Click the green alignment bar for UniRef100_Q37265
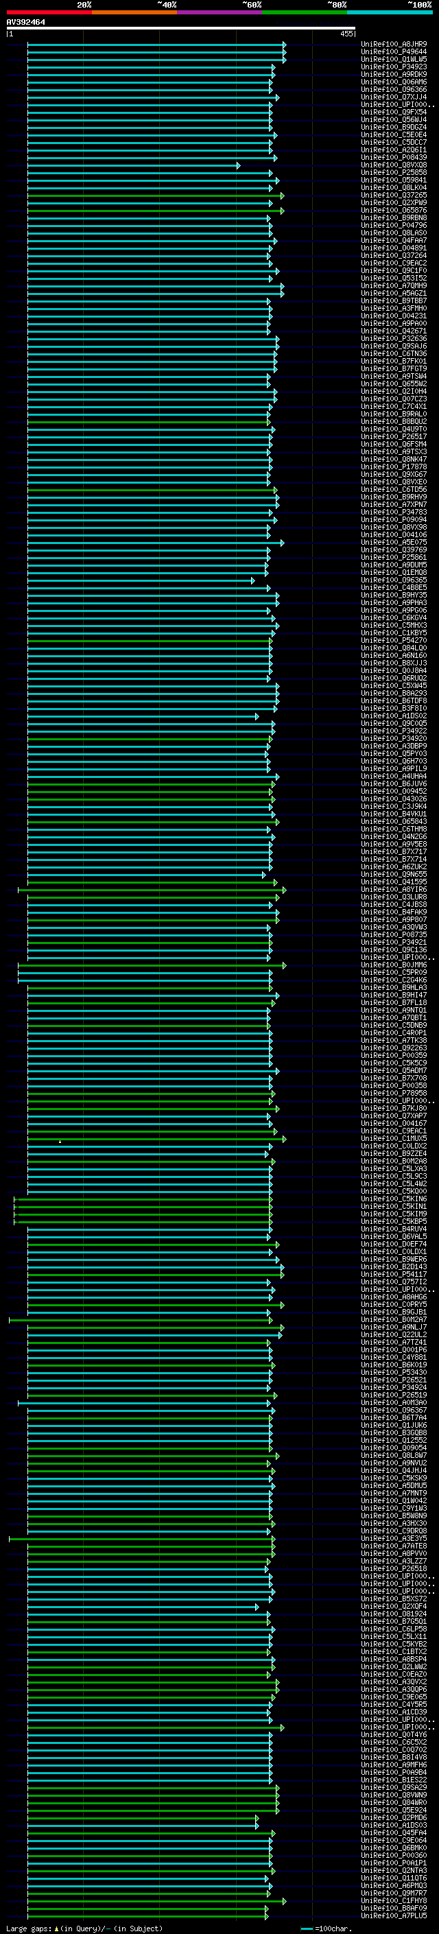Screen dimensions: 439x1934 click(155, 196)
